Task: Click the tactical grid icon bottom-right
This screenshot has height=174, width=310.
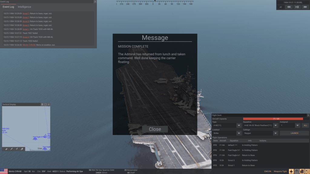Action: click(307, 171)
